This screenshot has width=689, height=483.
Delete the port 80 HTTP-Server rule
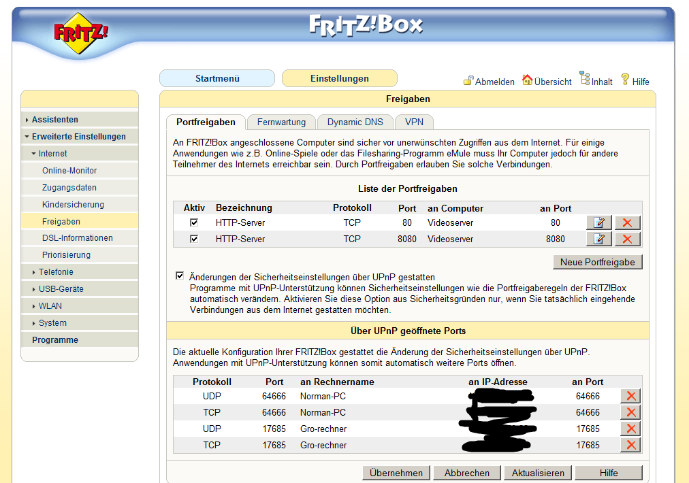tap(627, 222)
